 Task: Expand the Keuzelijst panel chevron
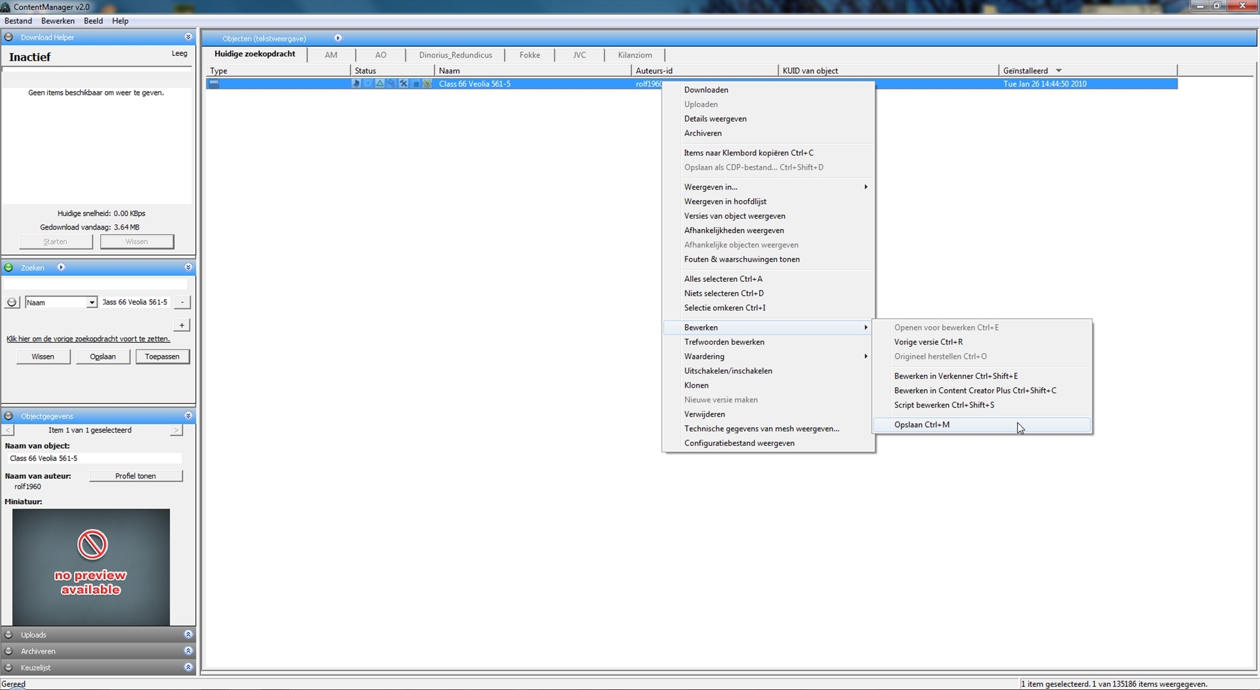188,667
